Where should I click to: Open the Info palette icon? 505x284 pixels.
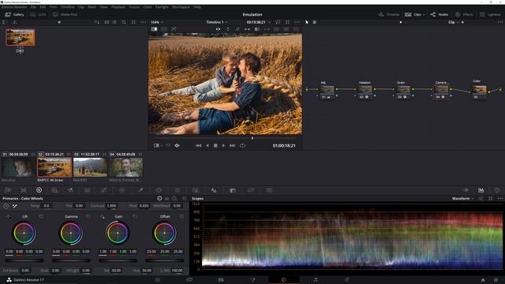[497, 190]
